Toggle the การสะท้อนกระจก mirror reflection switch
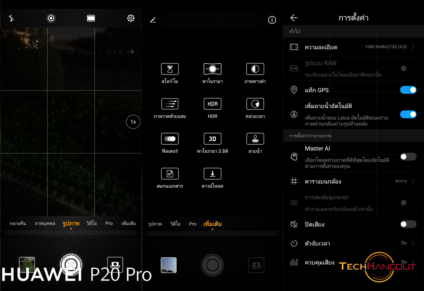Image resolution: width=424 pixels, height=291 pixels. tap(404, 203)
